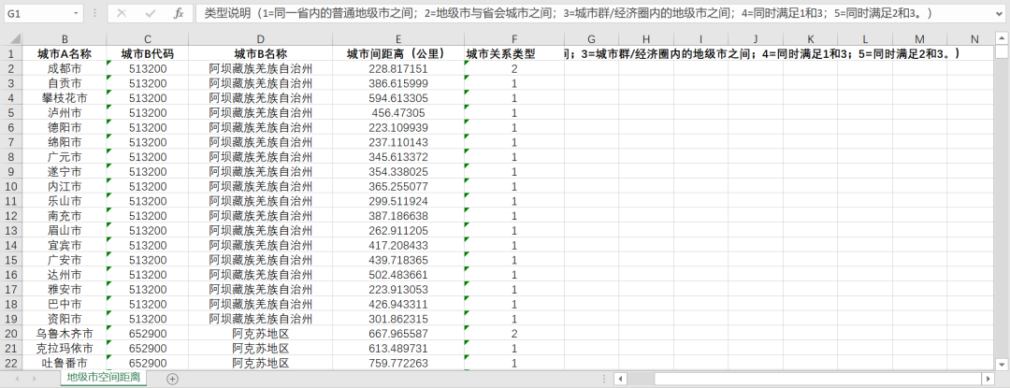Click header cell 城市关系类型

click(514, 54)
